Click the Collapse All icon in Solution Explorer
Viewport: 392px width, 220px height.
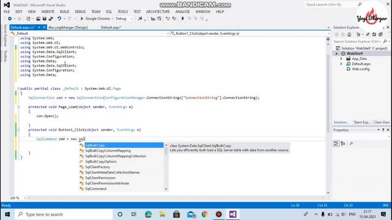pos(380,34)
